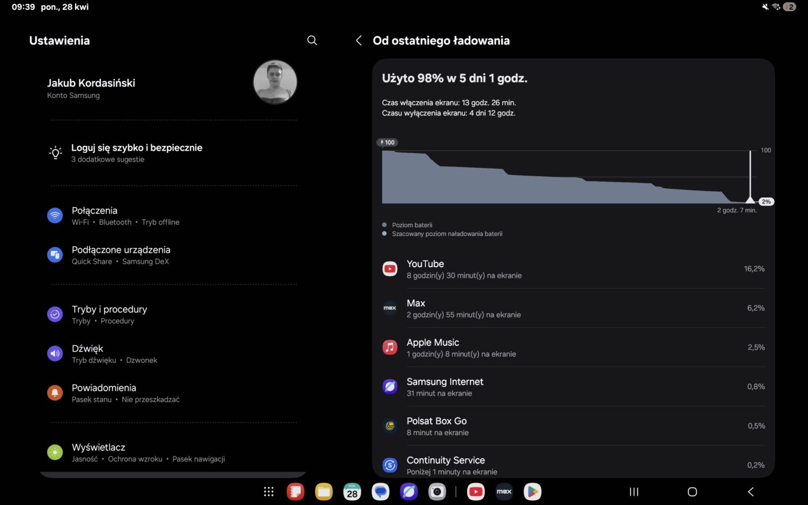Tap the Dźwięk speaker icon
The image size is (808, 505).
tap(55, 354)
